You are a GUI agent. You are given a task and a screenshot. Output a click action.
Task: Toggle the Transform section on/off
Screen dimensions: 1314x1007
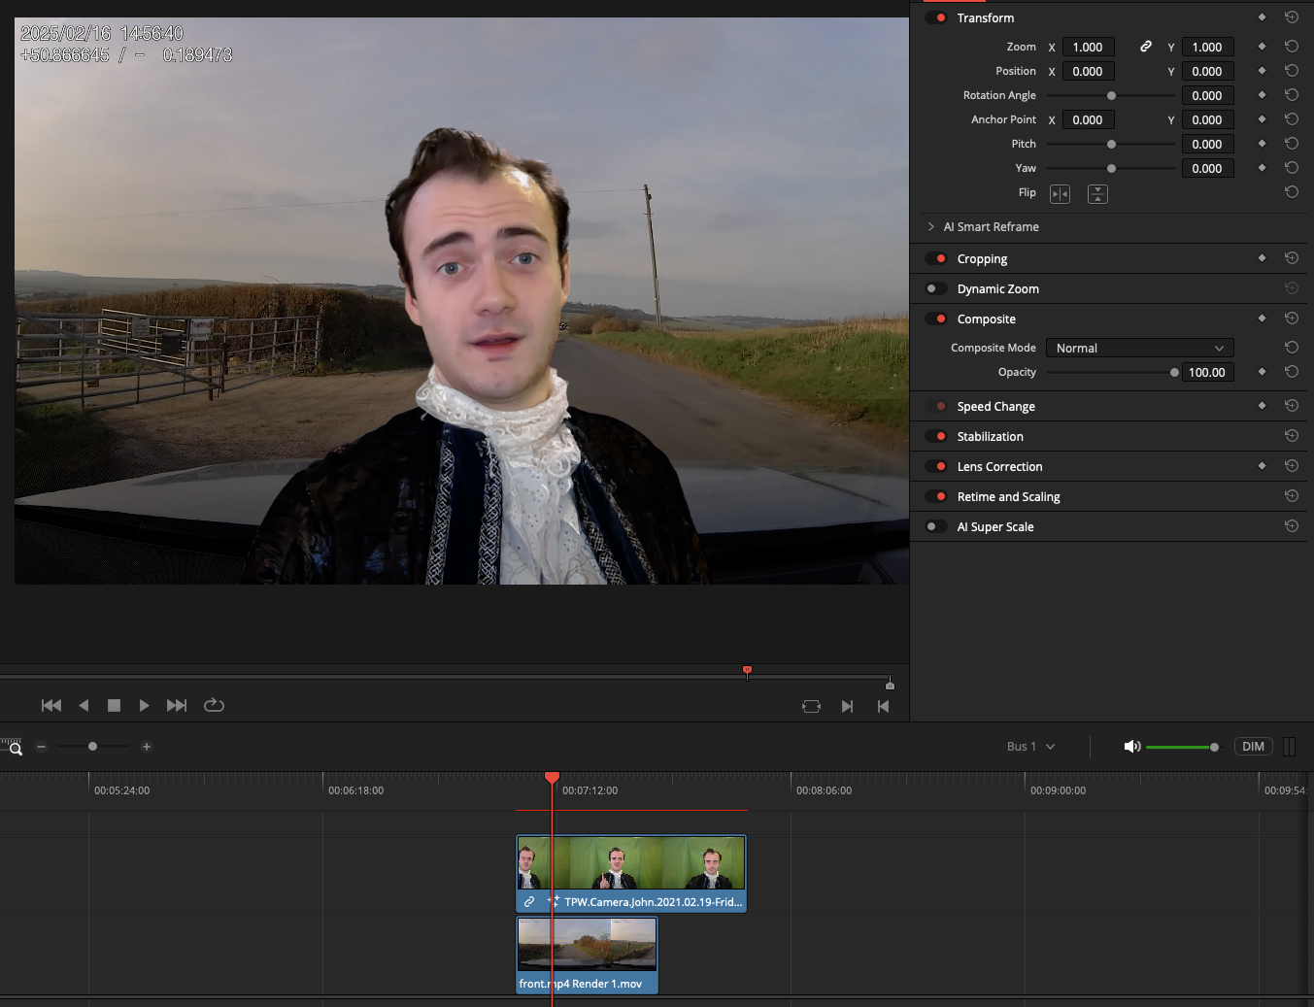[936, 17]
